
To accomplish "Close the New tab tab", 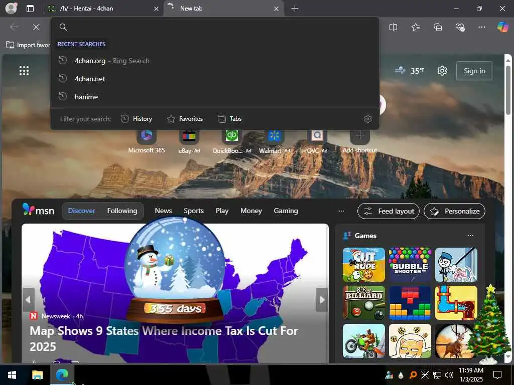I will pyautogui.click(x=277, y=9).
